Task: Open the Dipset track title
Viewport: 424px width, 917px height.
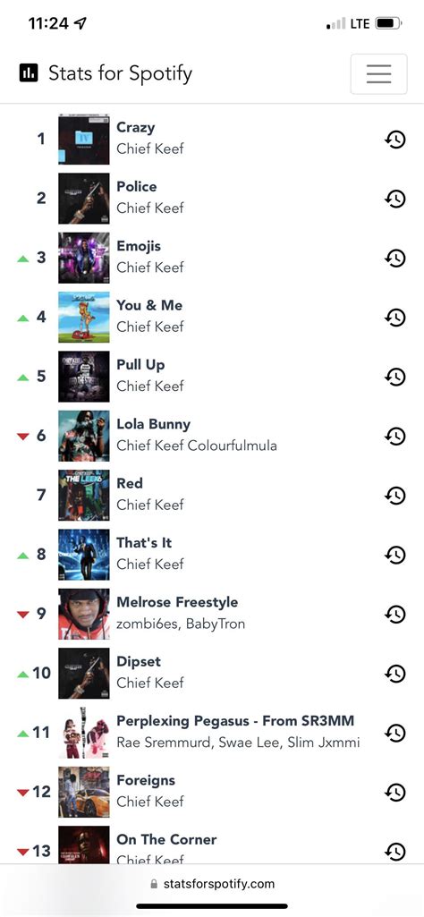Action: coord(138,662)
